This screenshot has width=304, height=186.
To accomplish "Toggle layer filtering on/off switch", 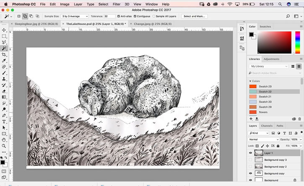I will pos(301,132).
